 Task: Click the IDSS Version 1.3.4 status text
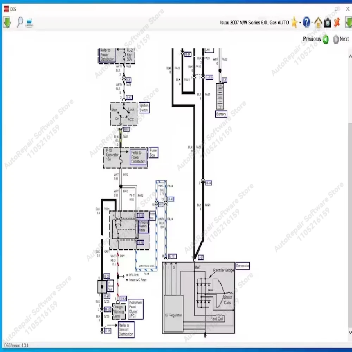coord(16,345)
